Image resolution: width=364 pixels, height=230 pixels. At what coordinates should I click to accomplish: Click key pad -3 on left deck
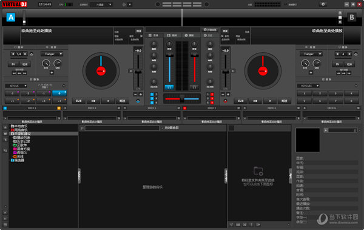coord(12,93)
